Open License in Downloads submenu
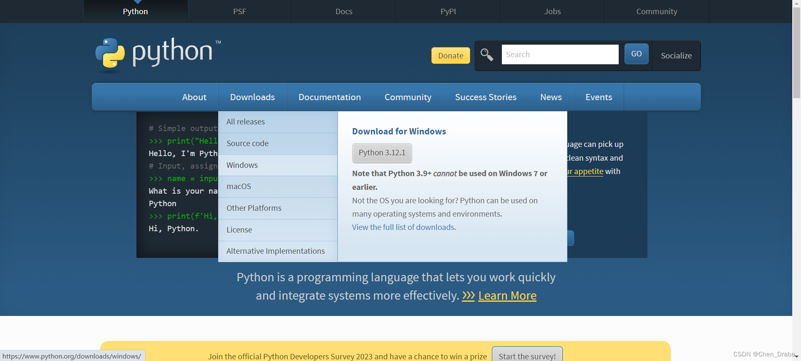Screen dimensions: 801x361 point(278,230)
